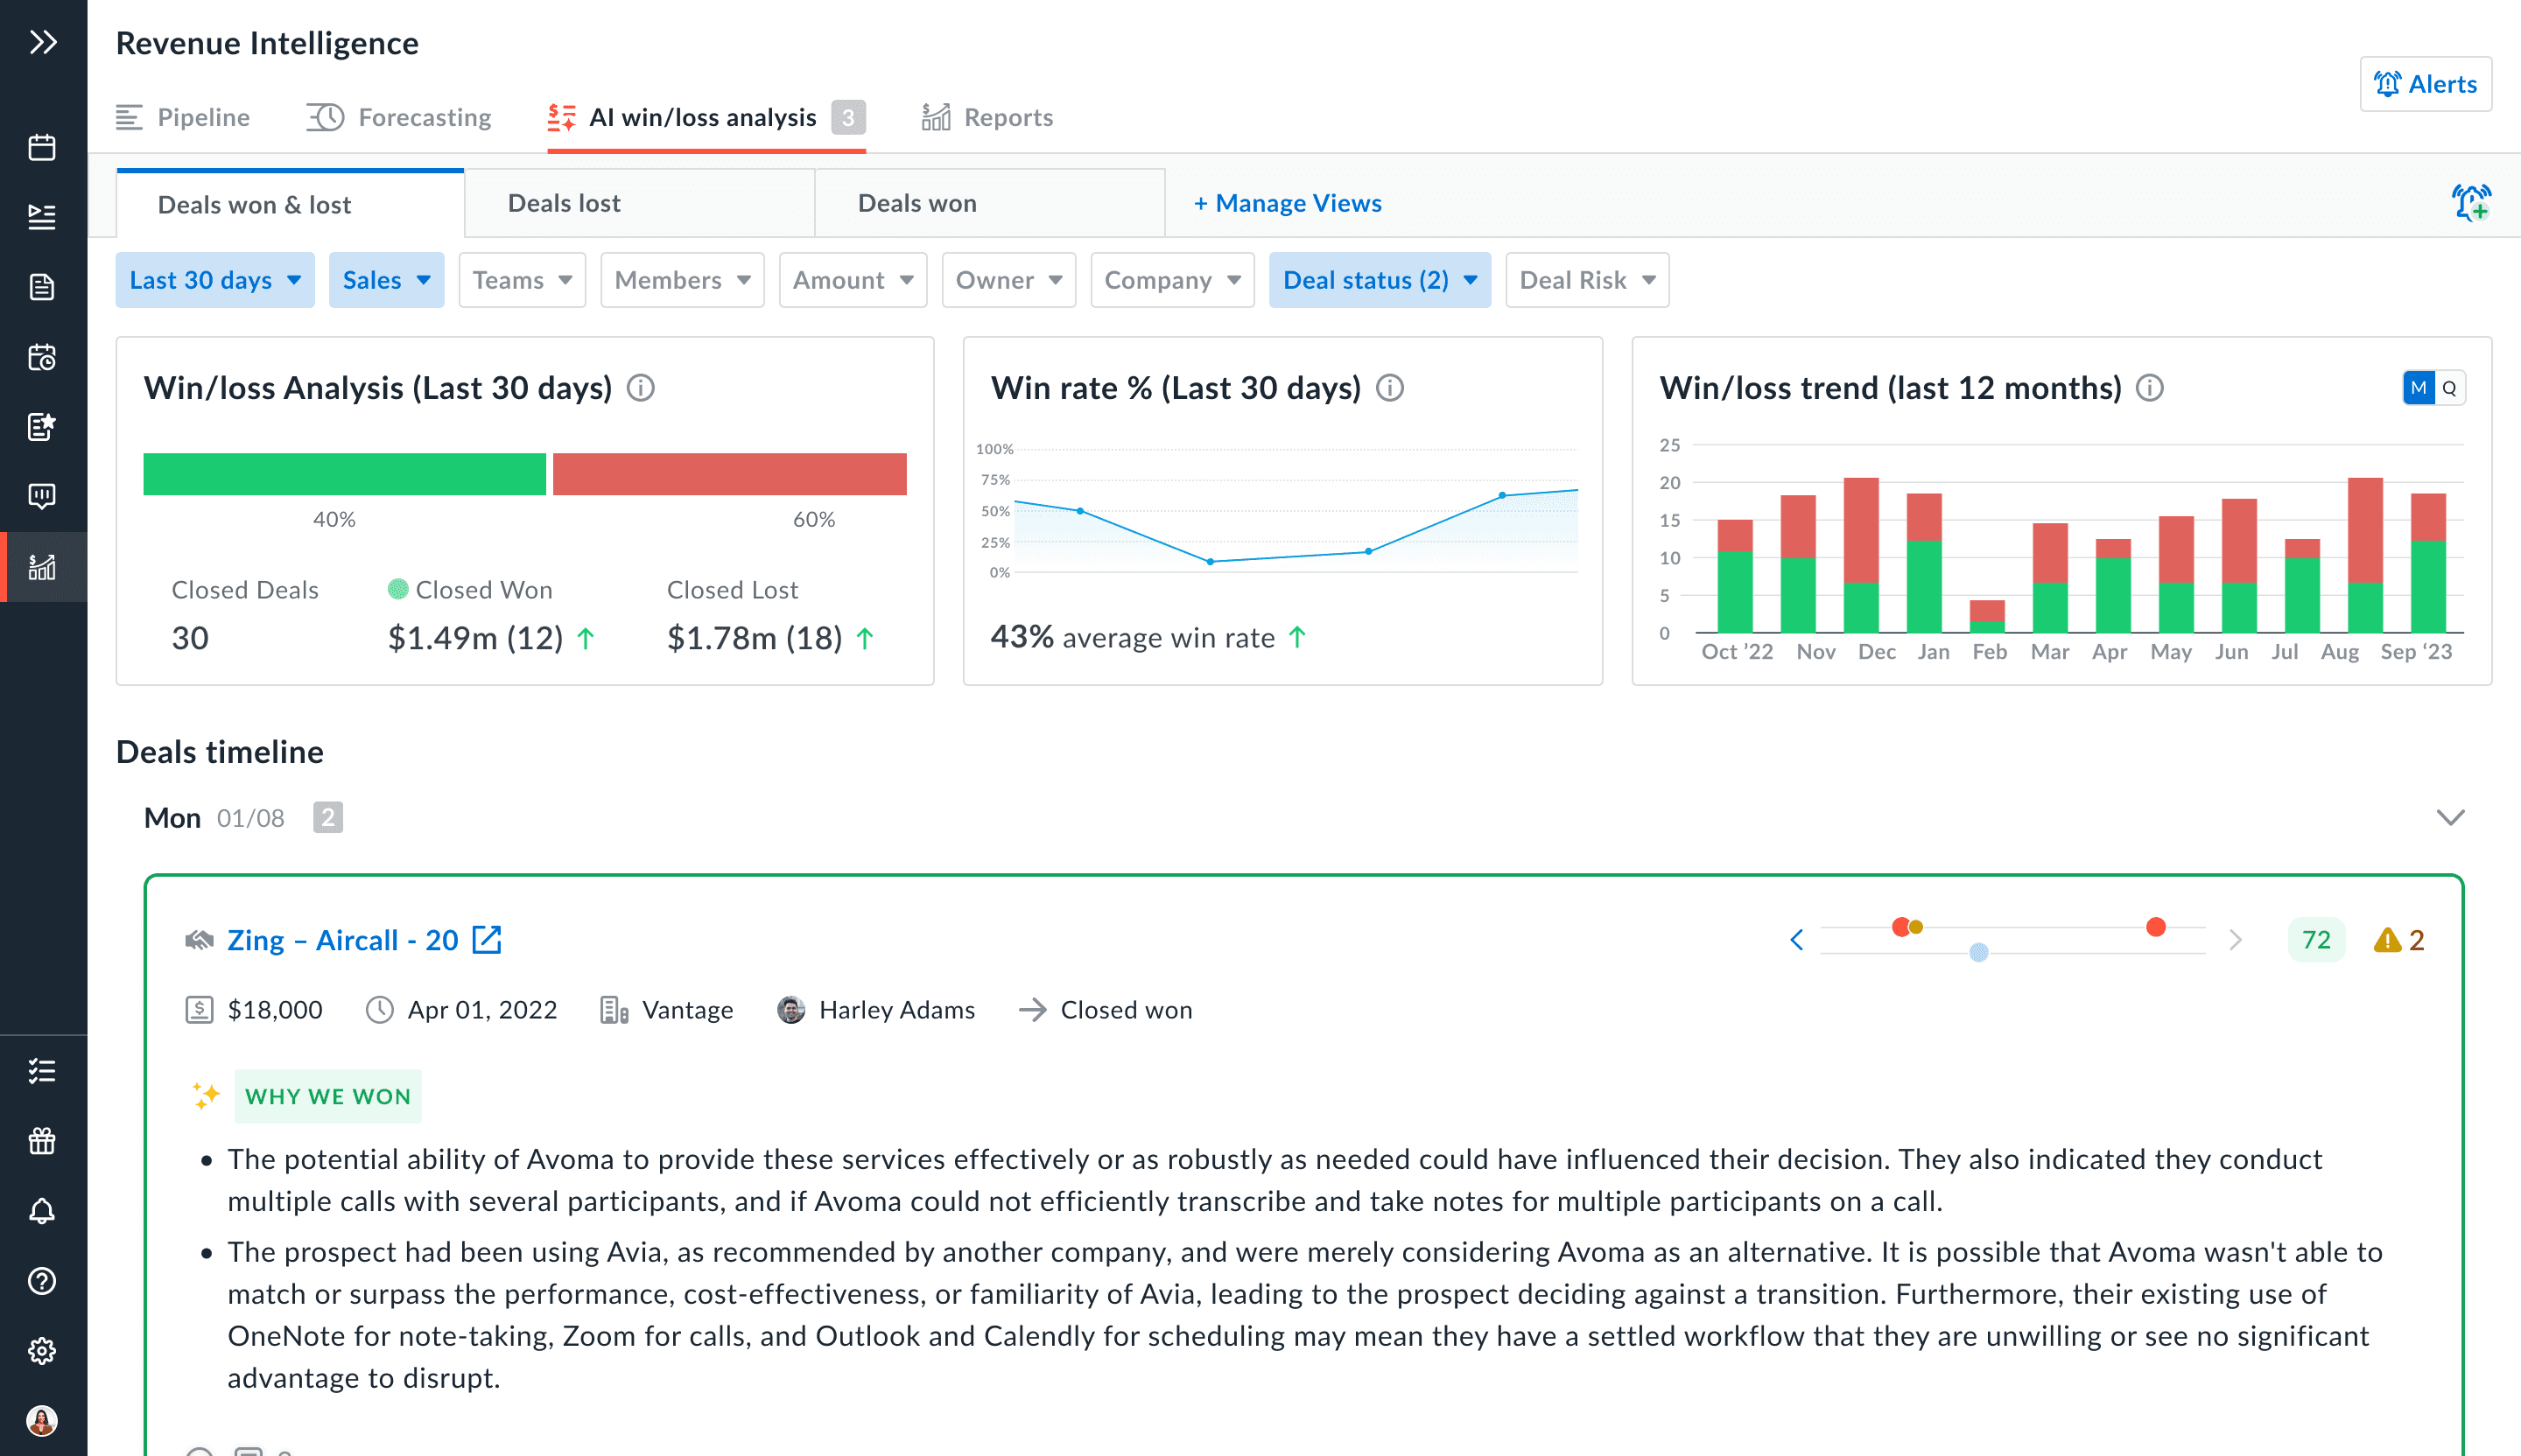This screenshot has width=2521, height=1456.
Task: Open the settings gear in sidebar
Action: (x=42, y=1351)
